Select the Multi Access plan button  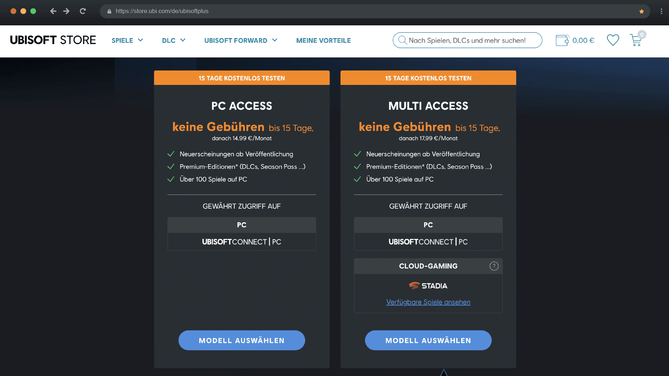coord(428,340)
